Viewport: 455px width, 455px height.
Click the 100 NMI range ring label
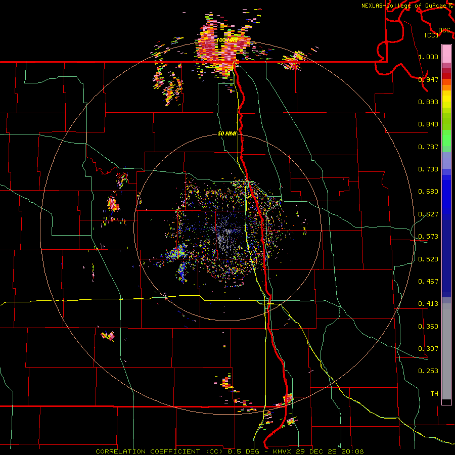click(x=227, y=40)
